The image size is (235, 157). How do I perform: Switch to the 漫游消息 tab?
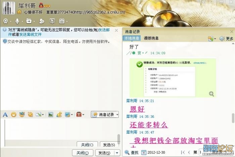tap(151, 38)
